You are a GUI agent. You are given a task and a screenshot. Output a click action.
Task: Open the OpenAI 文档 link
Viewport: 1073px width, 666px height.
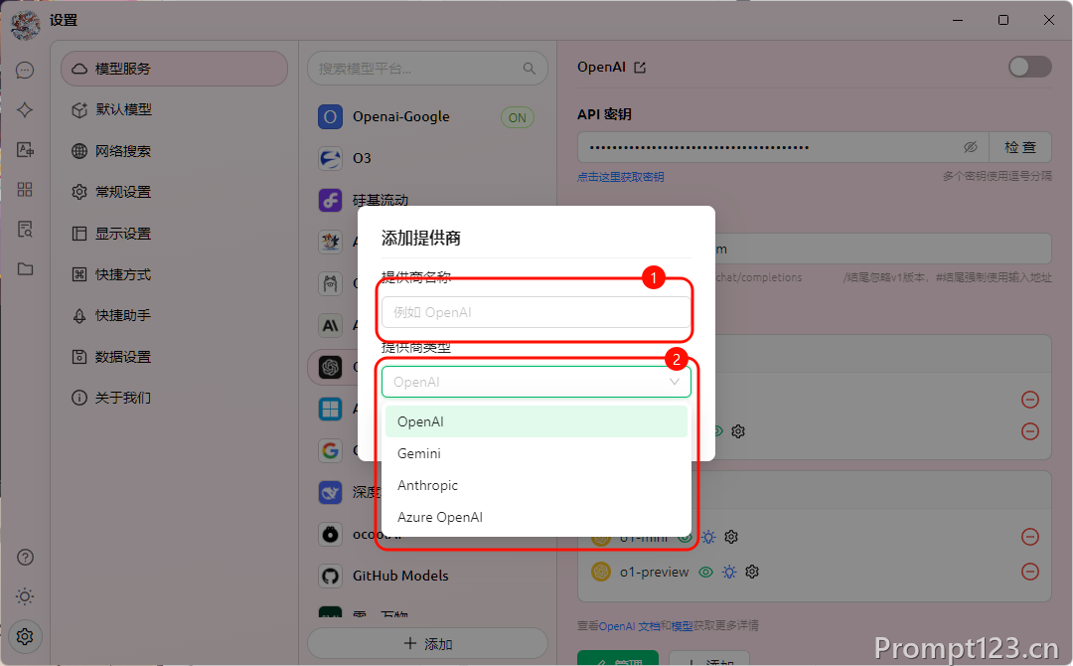click(630, 625)
